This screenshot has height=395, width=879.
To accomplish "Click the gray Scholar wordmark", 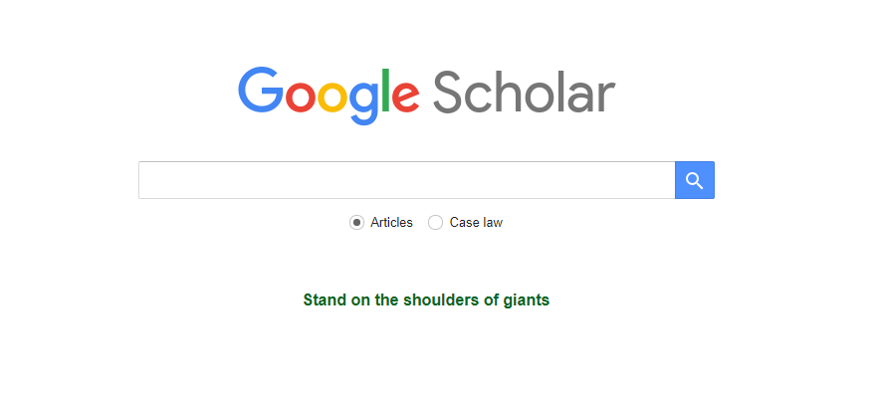I will tap(525, 92).
